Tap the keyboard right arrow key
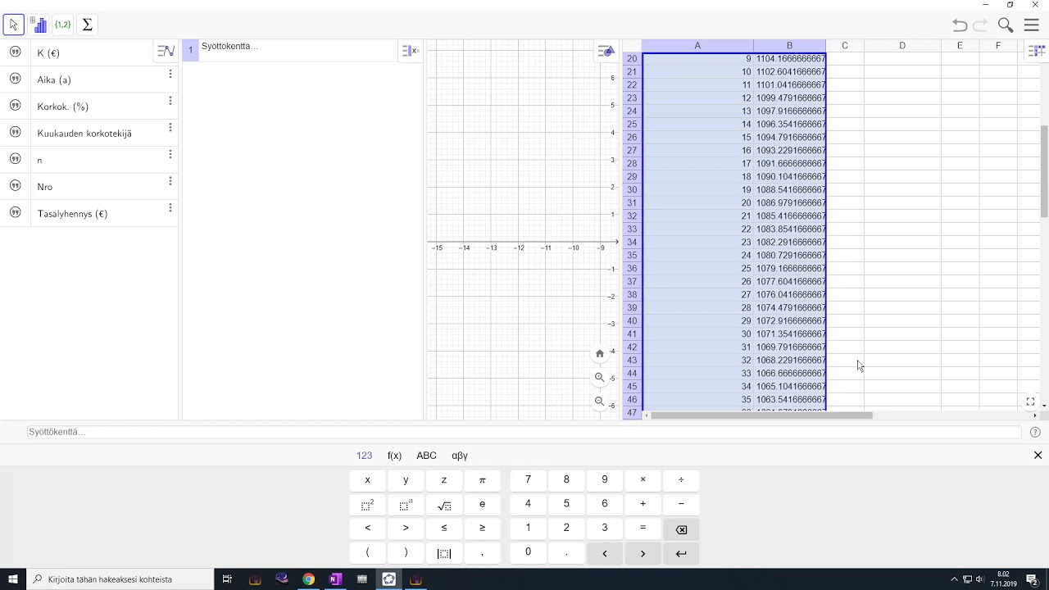The width and height of the screenshot is (1049, 590). (643, 553)
